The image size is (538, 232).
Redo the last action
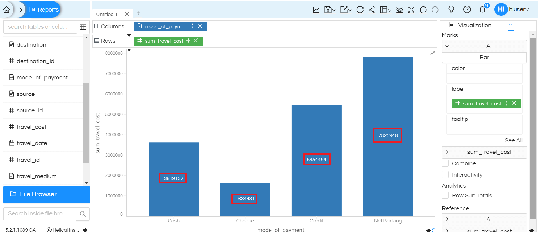coord(435,10)
